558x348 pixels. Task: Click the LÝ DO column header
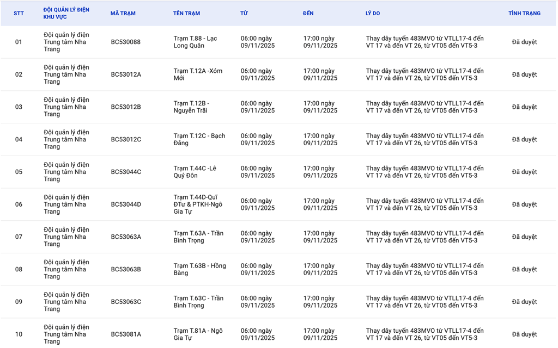(x=373, y=14)
